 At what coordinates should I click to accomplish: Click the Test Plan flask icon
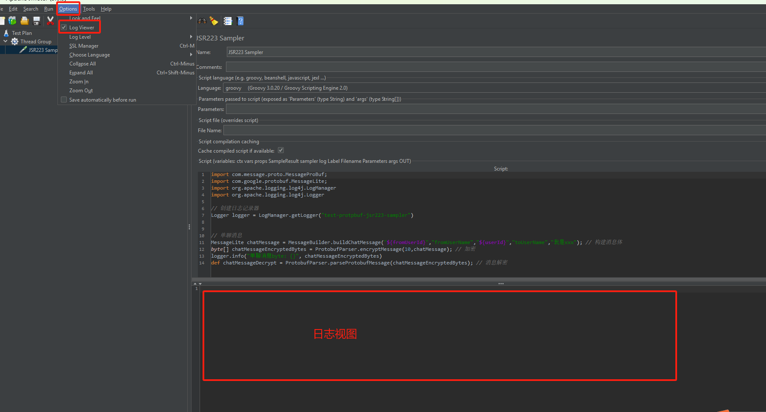(x=6, y=33)
